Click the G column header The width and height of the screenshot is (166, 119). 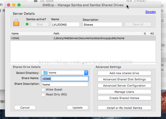pyautogui.click(x=146, y=33)
